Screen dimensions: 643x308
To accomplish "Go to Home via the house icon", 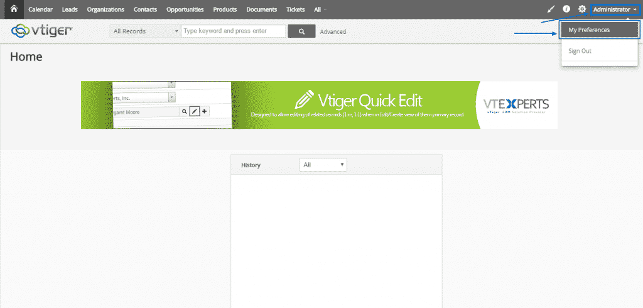I will pyautogui.click(x=14, y=9).
